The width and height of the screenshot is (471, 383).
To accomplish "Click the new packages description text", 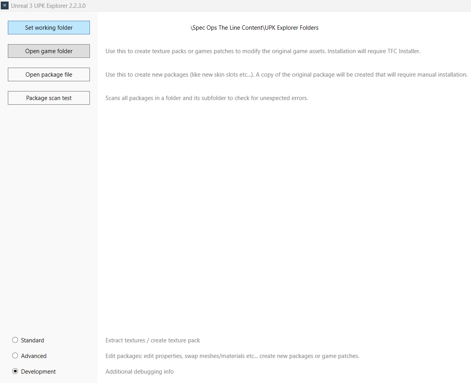I will click(287, 75).
